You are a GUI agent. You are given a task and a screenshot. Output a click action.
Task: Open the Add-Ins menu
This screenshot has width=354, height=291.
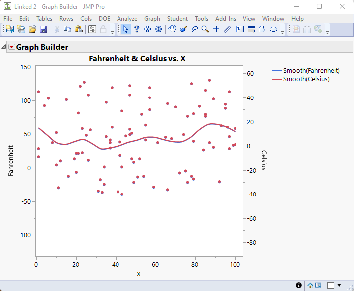click(x=226, y=19)
